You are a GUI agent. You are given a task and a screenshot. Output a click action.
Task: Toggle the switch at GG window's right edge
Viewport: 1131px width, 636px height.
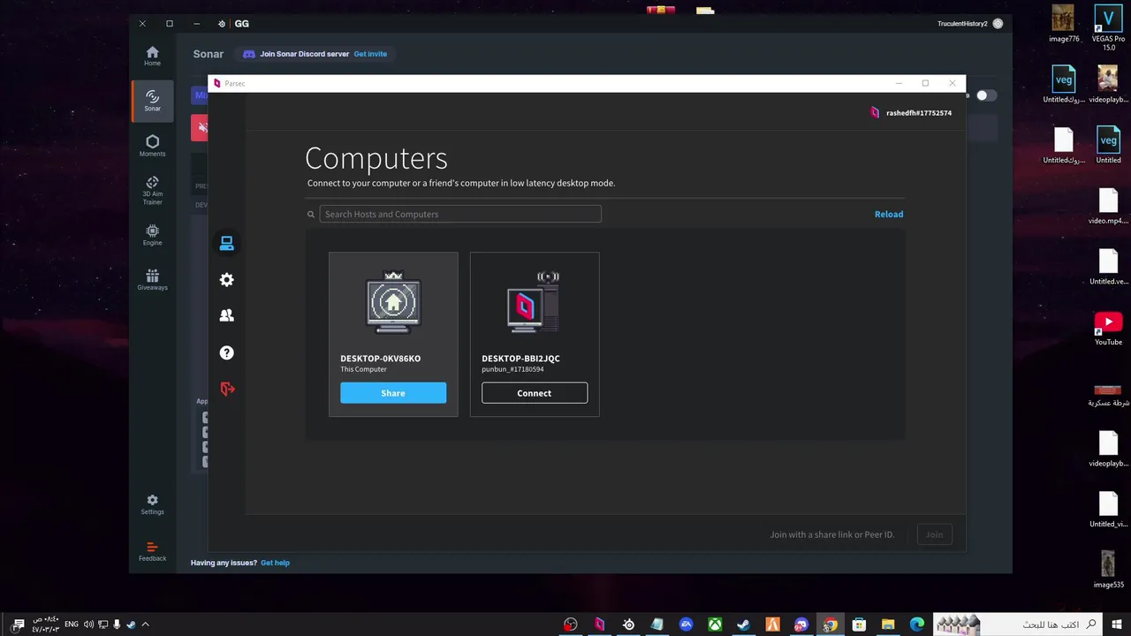(986, 95)
